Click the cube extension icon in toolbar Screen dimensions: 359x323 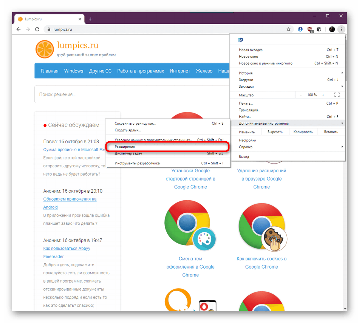pos(319,29)
